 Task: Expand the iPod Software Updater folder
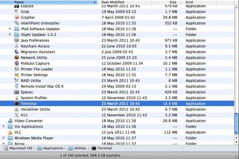coord(10,29)
